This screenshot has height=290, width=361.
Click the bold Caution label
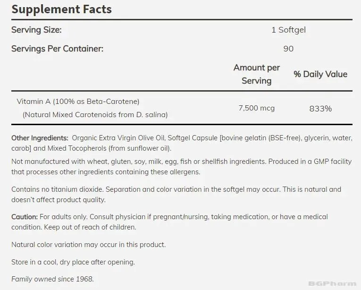(x=25, y=217)
